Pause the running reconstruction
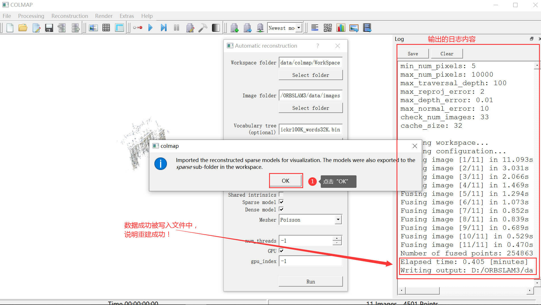Viewport: 541px width, 305px height. pyautogui.click(x=177, y=28)
